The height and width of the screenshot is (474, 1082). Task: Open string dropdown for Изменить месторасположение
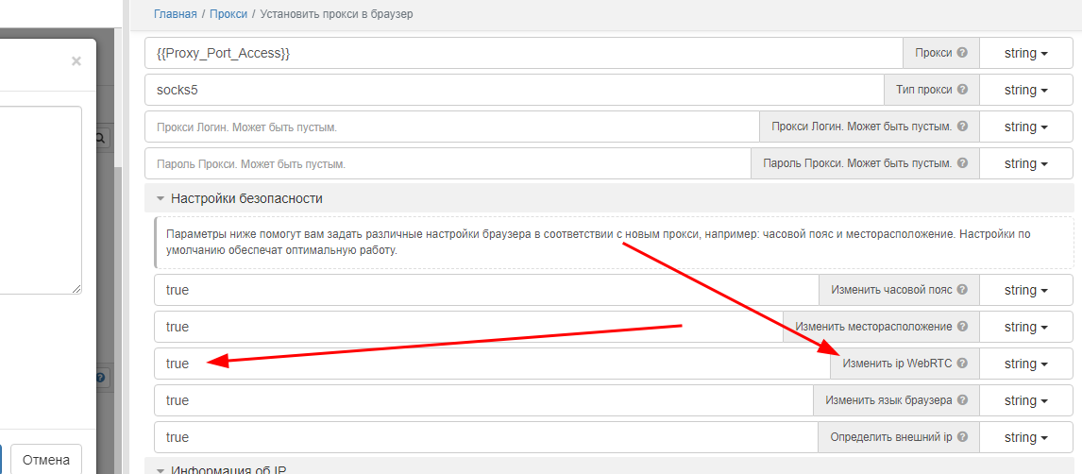click(x=1026, y=327)
